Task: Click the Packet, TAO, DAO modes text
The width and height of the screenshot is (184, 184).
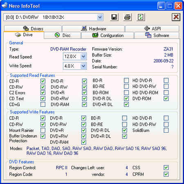Action: click(x=96, y=151)
